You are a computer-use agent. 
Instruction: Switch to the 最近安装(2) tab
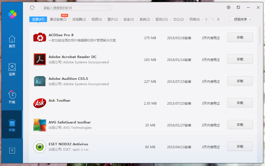point(58,19)
